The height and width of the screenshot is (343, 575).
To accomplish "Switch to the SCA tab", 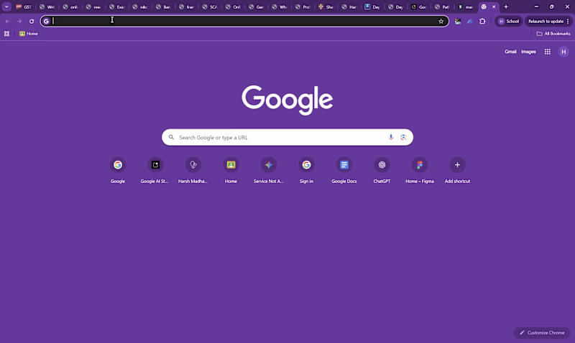I will click(210, 6).
